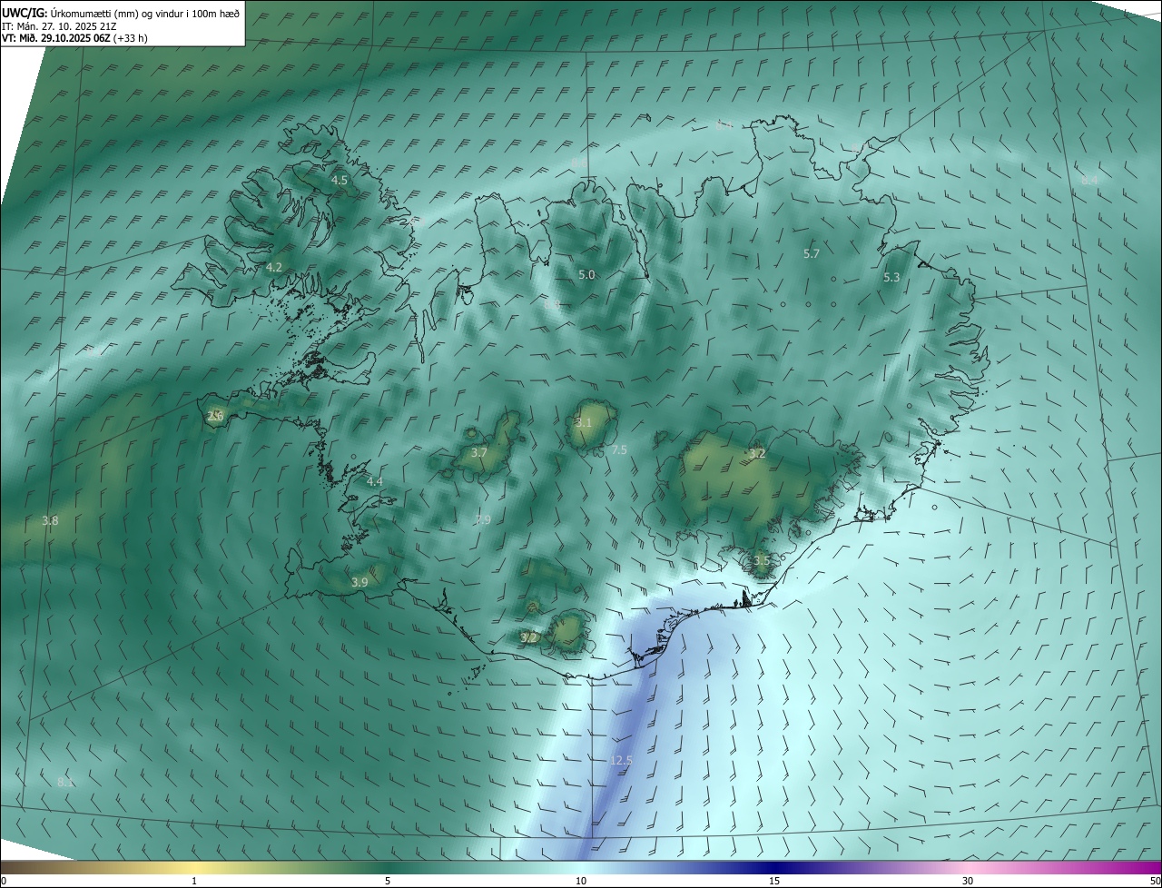1162x888 pixels.
Task: Click the '3.8' value over the western ocean
Action: click(50, 521)
